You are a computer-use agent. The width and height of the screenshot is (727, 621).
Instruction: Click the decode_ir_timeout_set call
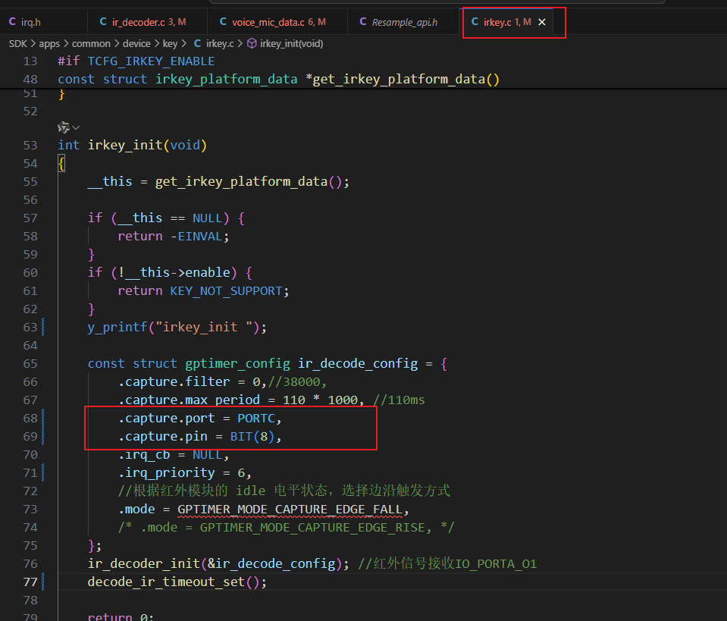[167, 582]
